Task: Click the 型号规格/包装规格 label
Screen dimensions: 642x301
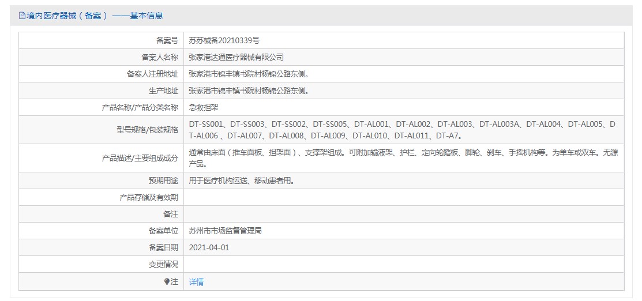Action: point(148,130)
